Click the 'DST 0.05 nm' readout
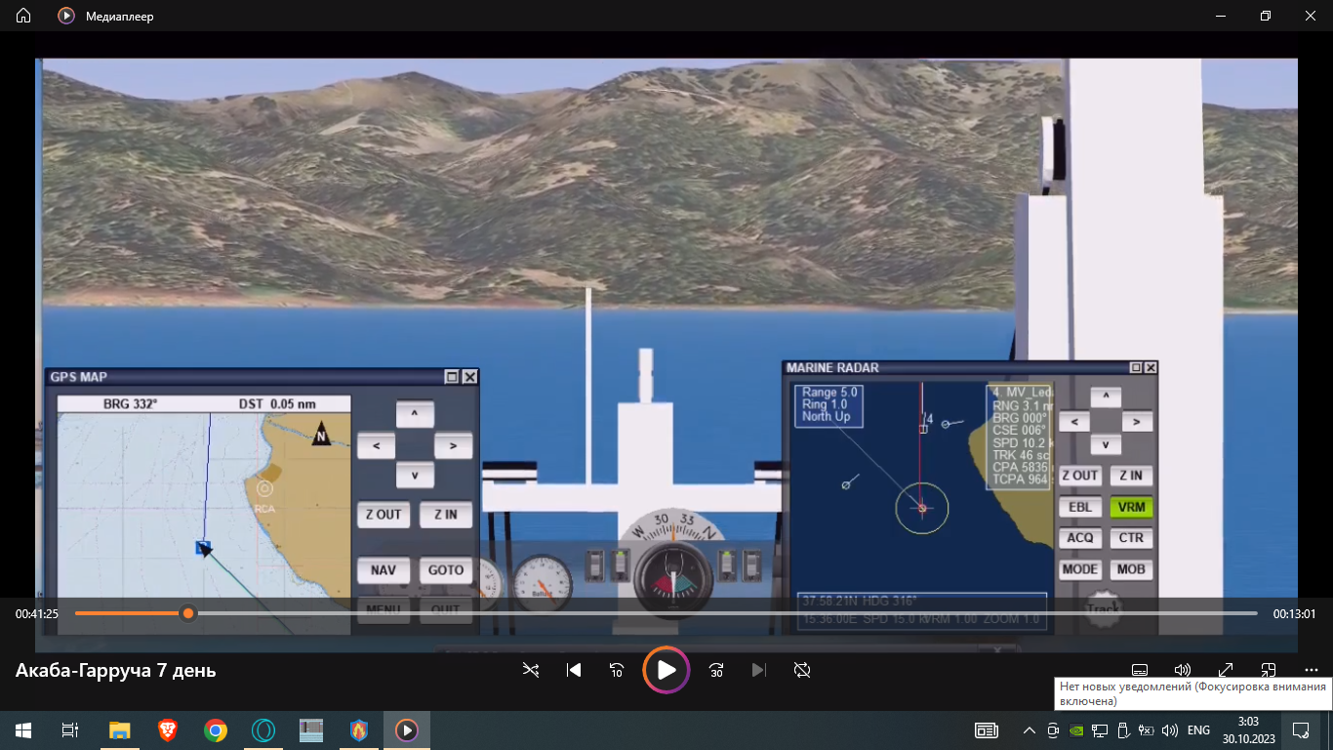The image size is (1333, 750). tap(277, 403)
